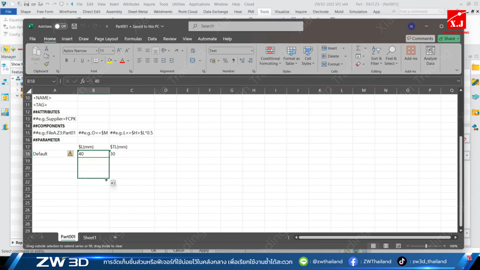Switch to the Sheet1 worksheet tab

90,237
